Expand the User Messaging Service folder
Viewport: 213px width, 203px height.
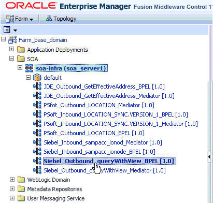click(x=12, y=198)
